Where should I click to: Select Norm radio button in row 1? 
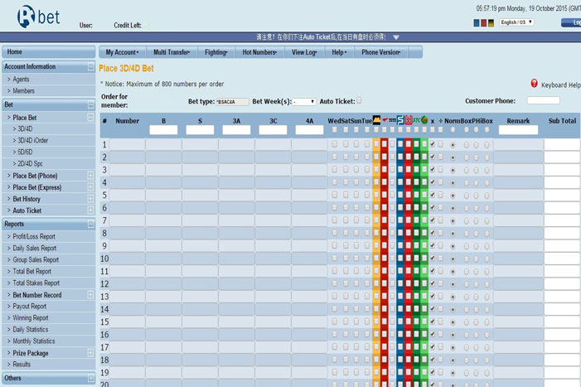(x=452, y=144)
